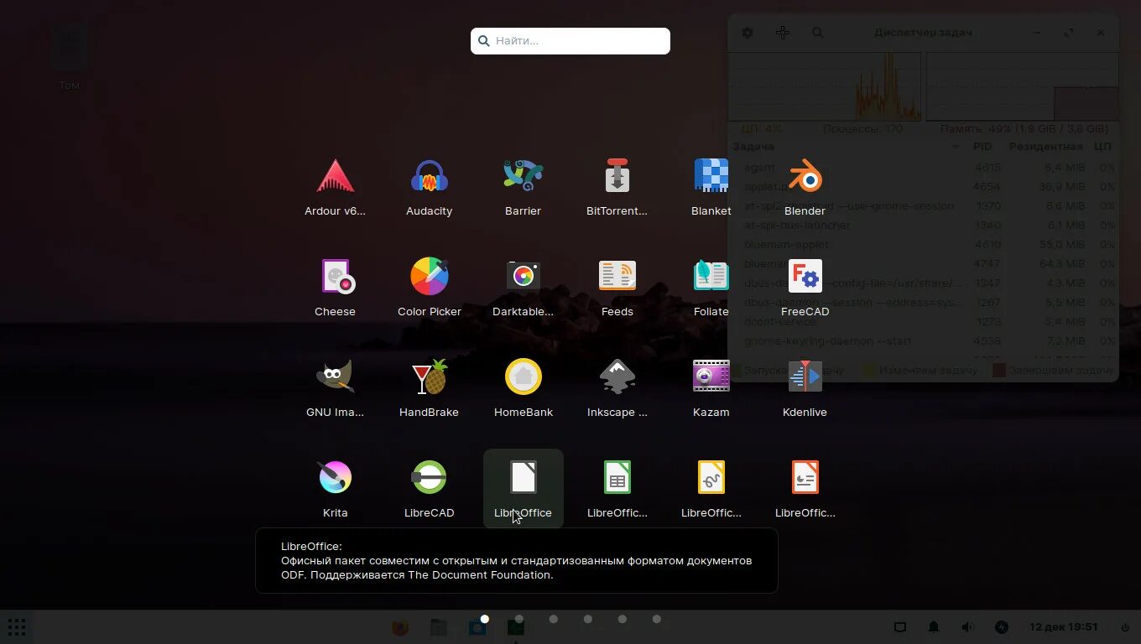The width and height of the screenshot is (1141, 644).
Task: Open the notification bell in system tray
Action: click(933, 626)
